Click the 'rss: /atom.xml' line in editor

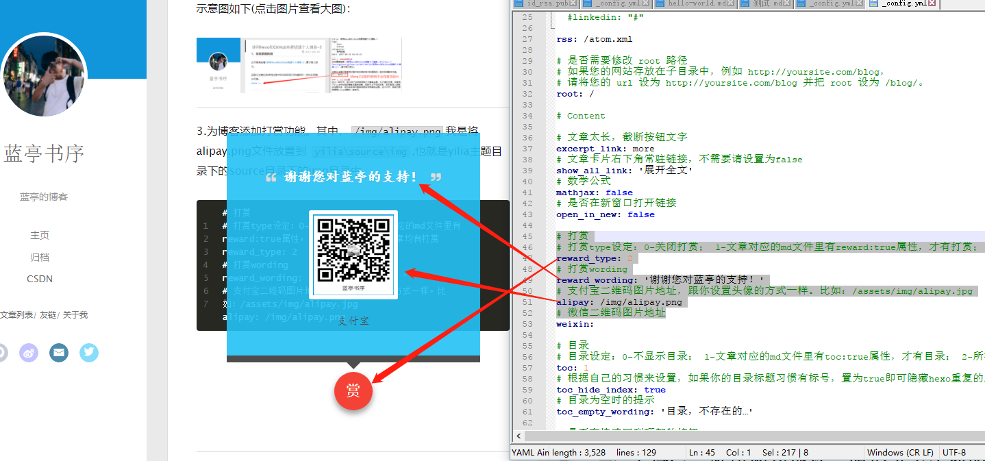pyautogui.click(x=595, y=39)
